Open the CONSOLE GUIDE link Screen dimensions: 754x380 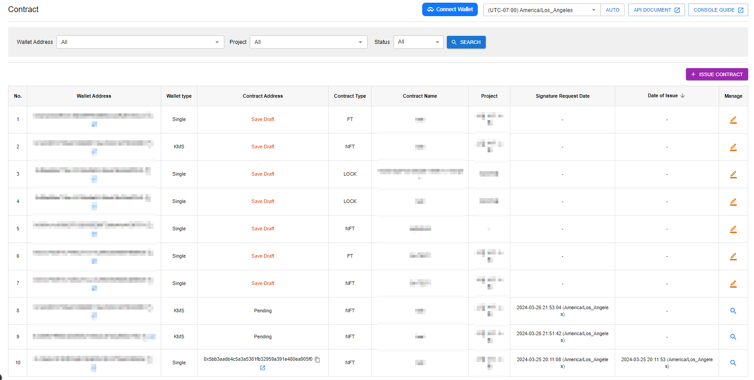point(718,10)
